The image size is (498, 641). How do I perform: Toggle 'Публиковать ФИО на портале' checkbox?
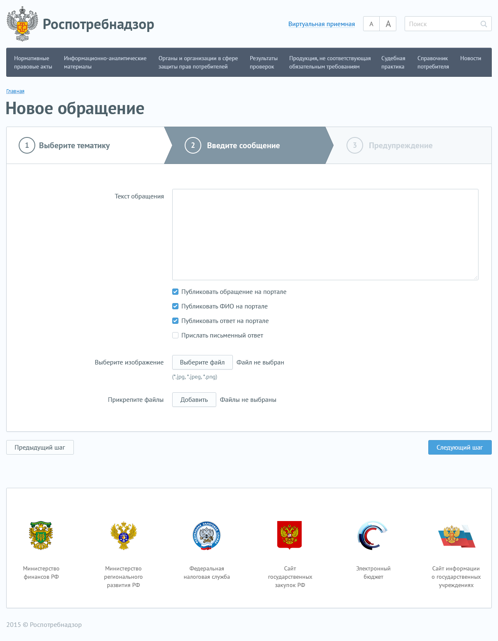pos(176,306)
